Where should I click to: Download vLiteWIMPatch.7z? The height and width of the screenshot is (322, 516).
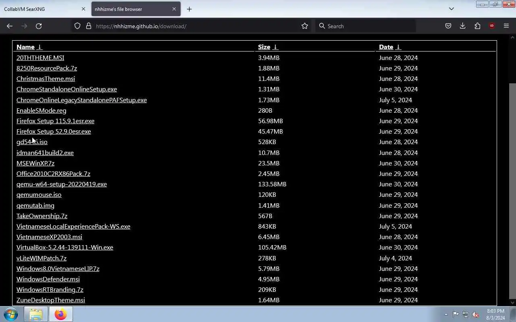[x=42, y=258]
